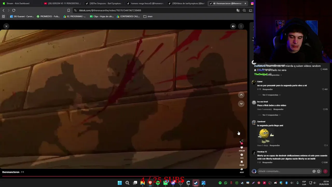Image resolution: width=332 pixels, height=187 pixels.
Task: Bookmark this page from the address bar
Action: click(68, 10)
